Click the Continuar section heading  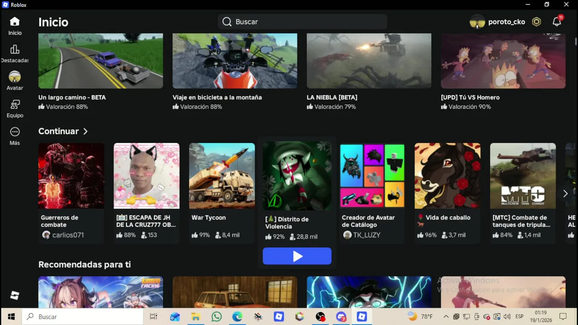click(58, 131)
